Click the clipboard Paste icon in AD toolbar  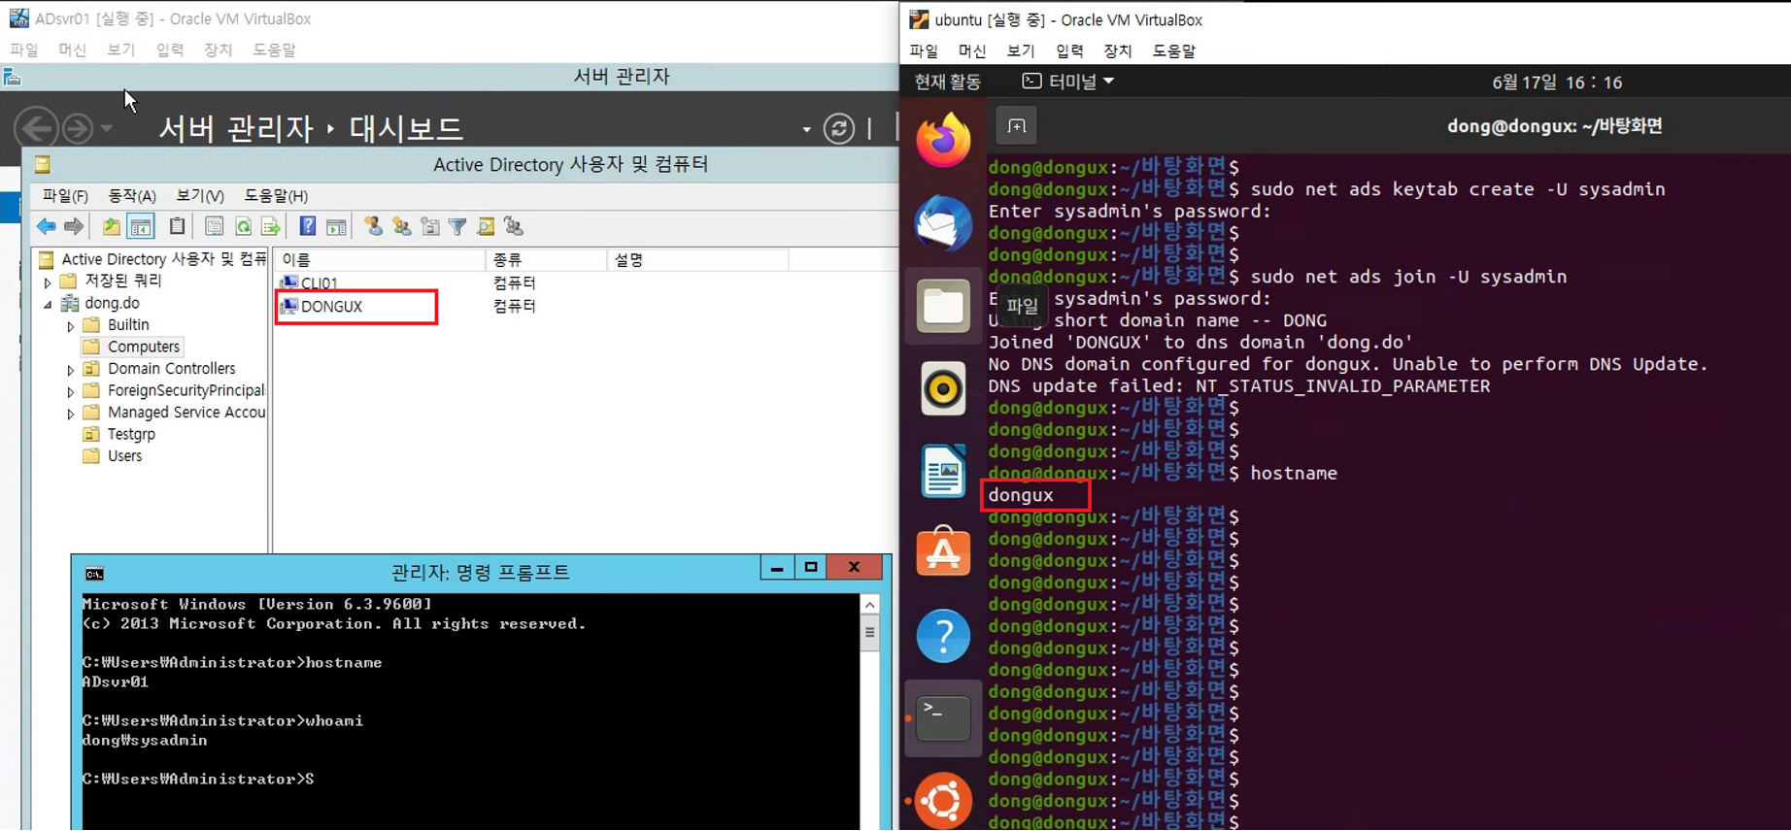pos(177,227)
